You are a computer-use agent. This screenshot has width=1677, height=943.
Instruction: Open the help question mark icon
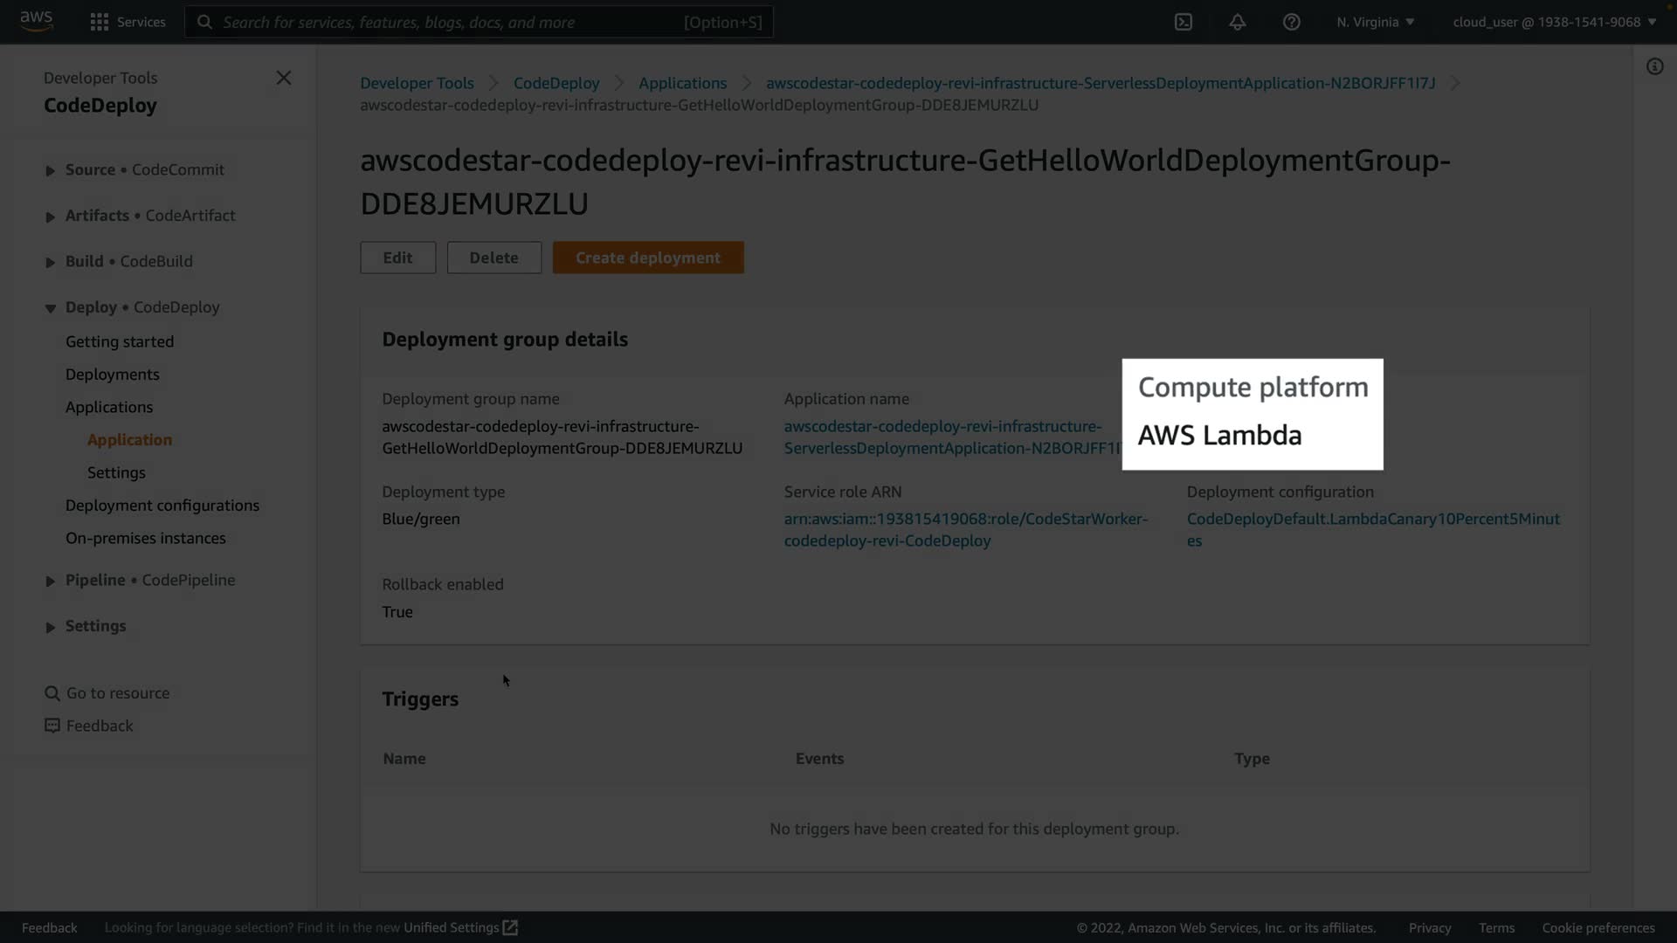(1291, 22)
